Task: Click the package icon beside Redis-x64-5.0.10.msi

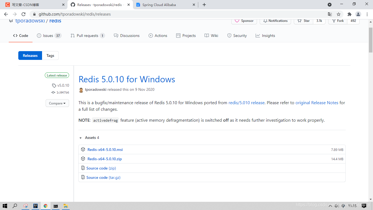Action: pyautogui.click(x=83, y=150)
